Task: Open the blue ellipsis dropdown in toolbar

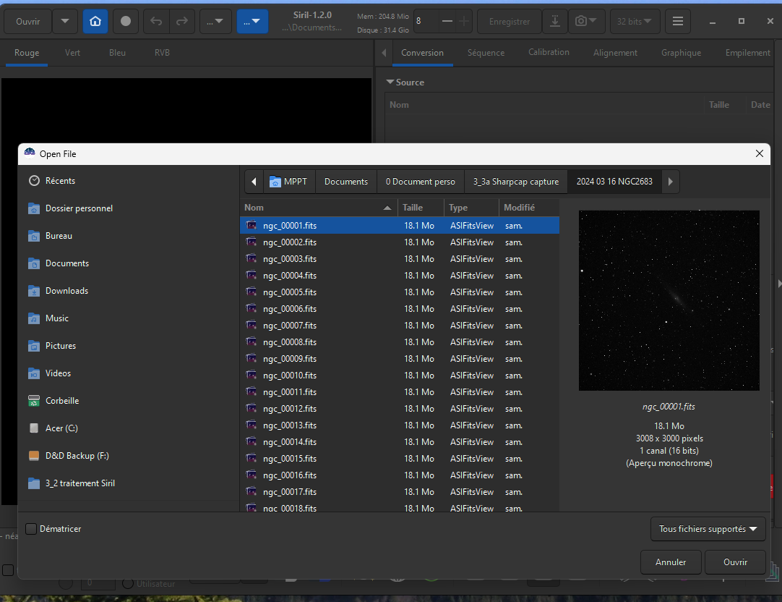Action: 252,22
